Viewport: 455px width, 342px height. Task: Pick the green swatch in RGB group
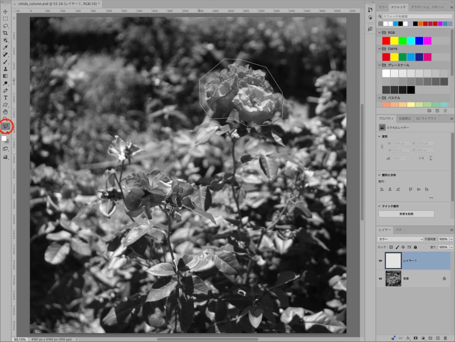pos(403,41)
